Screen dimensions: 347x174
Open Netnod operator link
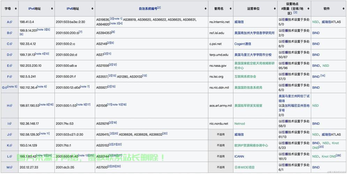tap(240, 124)
